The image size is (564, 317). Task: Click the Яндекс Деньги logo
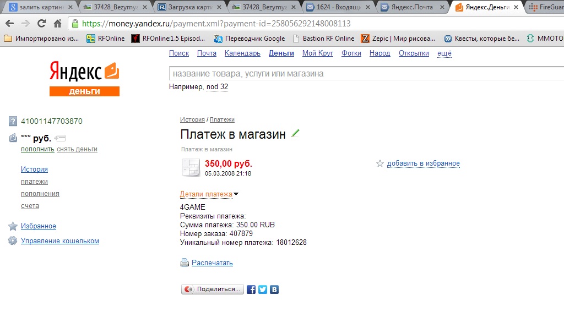(x=84, y=78)
